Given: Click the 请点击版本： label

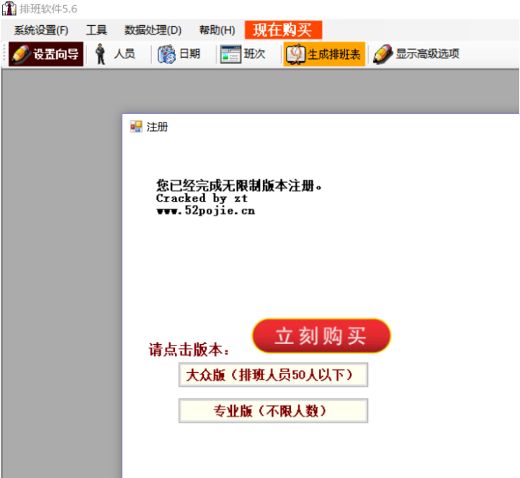Looking at the screenshot, I should [189, 350].
